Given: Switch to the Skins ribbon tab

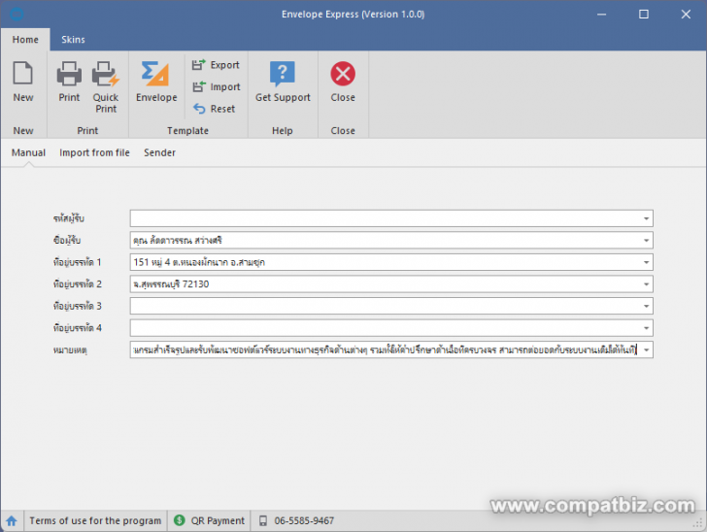Looking at the screenshot, I should [73, 40].
